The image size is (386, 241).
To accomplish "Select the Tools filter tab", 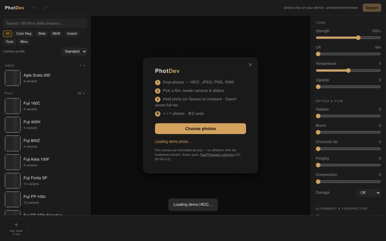I will tap(10, 41).
